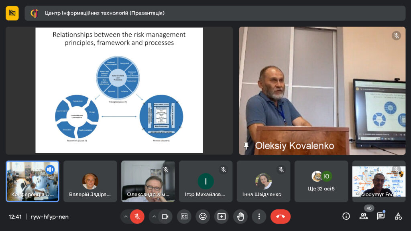The image size is (411, 231).
Task: Open more options three-dot menu
Action: [259, 217]
